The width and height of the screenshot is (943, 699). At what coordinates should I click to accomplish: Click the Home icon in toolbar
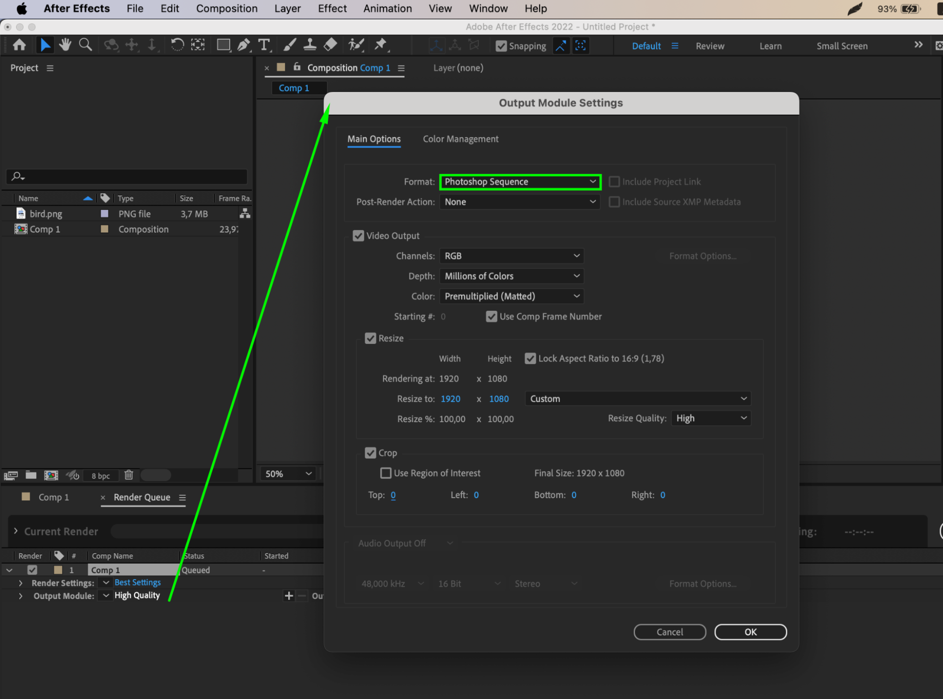tap(19, 45)
